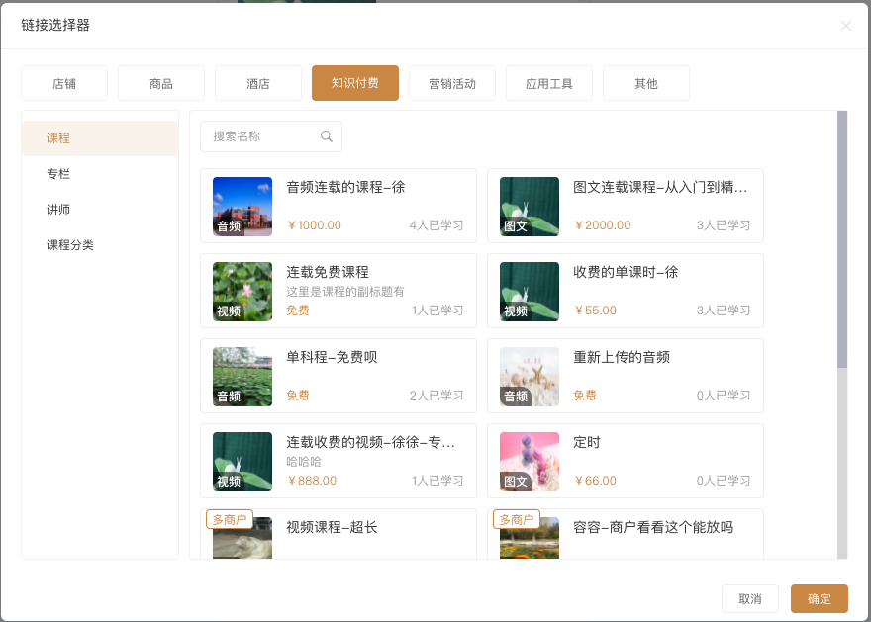Select course title 连载免费课程
The width and height of the screenshot is (871, 622).
pyautogui.click(x=328, y=272)
